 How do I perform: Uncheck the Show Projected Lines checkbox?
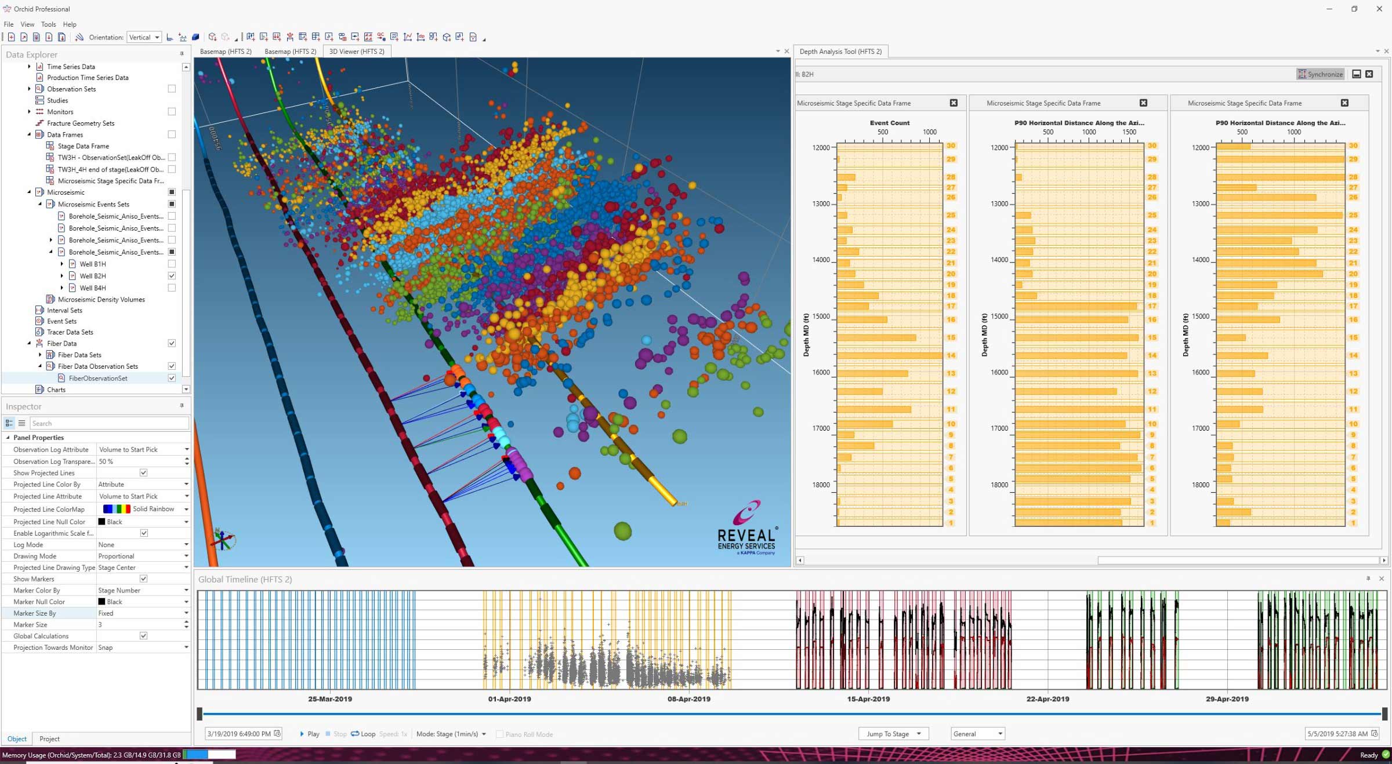coord(143,473)
